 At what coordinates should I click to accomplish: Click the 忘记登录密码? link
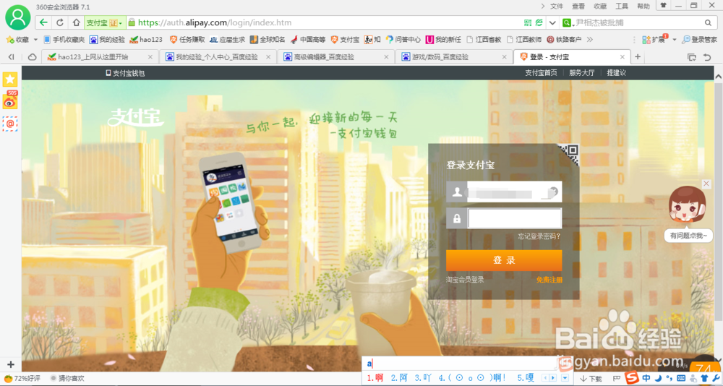coord(539,236)
